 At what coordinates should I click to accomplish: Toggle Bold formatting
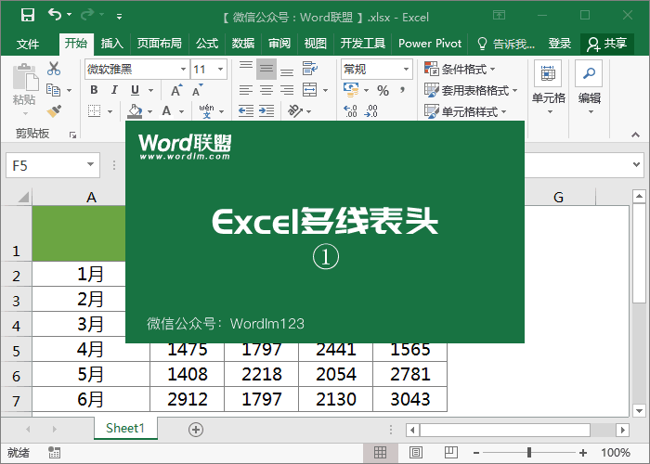tap(93, 90)
